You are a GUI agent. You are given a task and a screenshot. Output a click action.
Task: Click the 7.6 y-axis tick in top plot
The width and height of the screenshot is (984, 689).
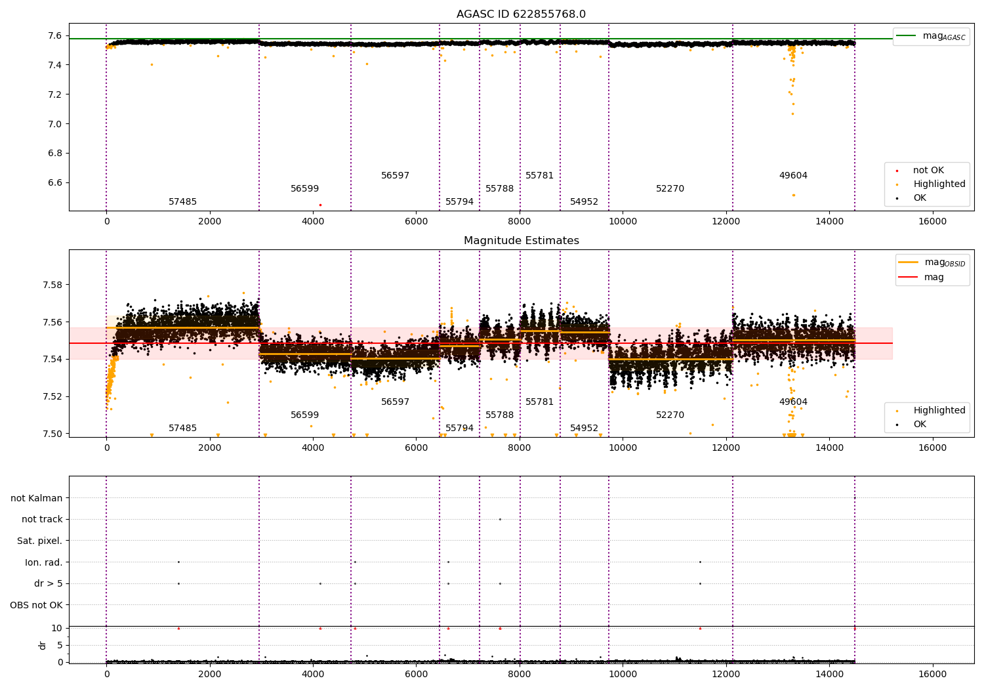tap(56, 35)
